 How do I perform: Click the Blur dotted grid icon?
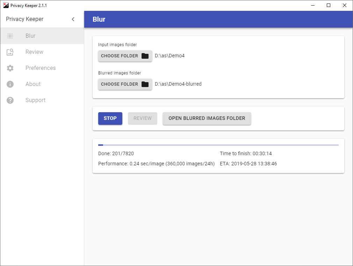pos(10,36)
